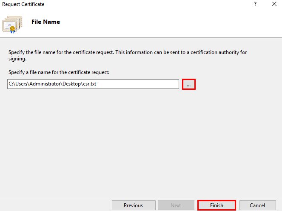Click the word Desktop in the file path
Screen dimensions: 282x211
[x=71, y=84]
